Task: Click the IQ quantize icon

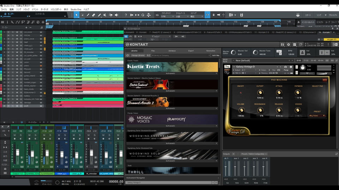Action: pyautogui.click(x=157, y=15)
